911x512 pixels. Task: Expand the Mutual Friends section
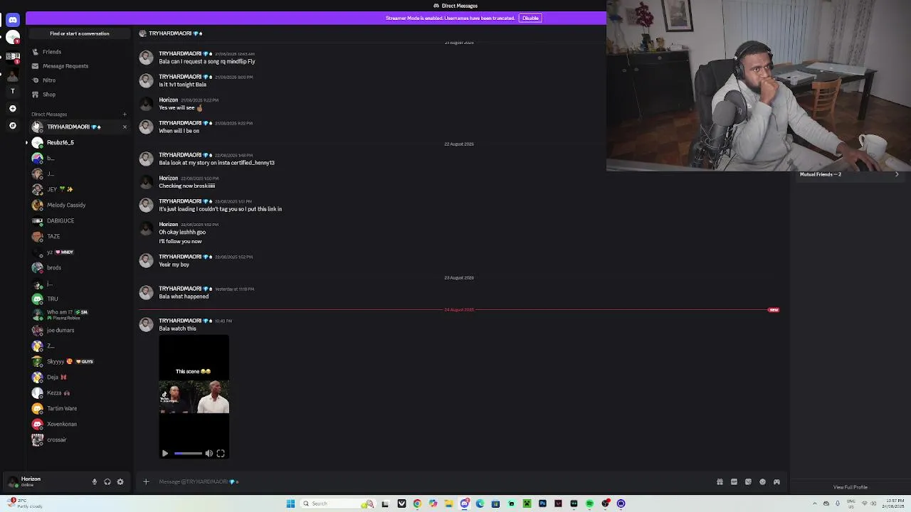point(851,174)
